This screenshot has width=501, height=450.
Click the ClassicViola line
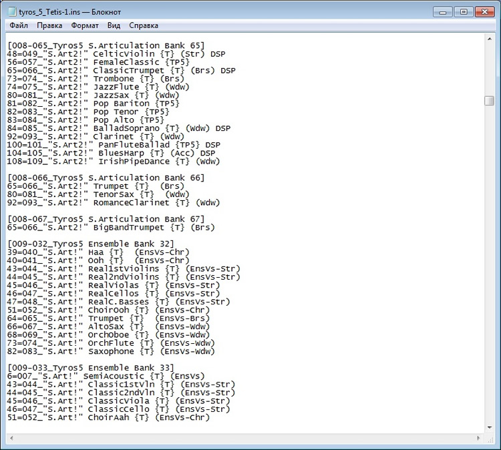[118, 401]
